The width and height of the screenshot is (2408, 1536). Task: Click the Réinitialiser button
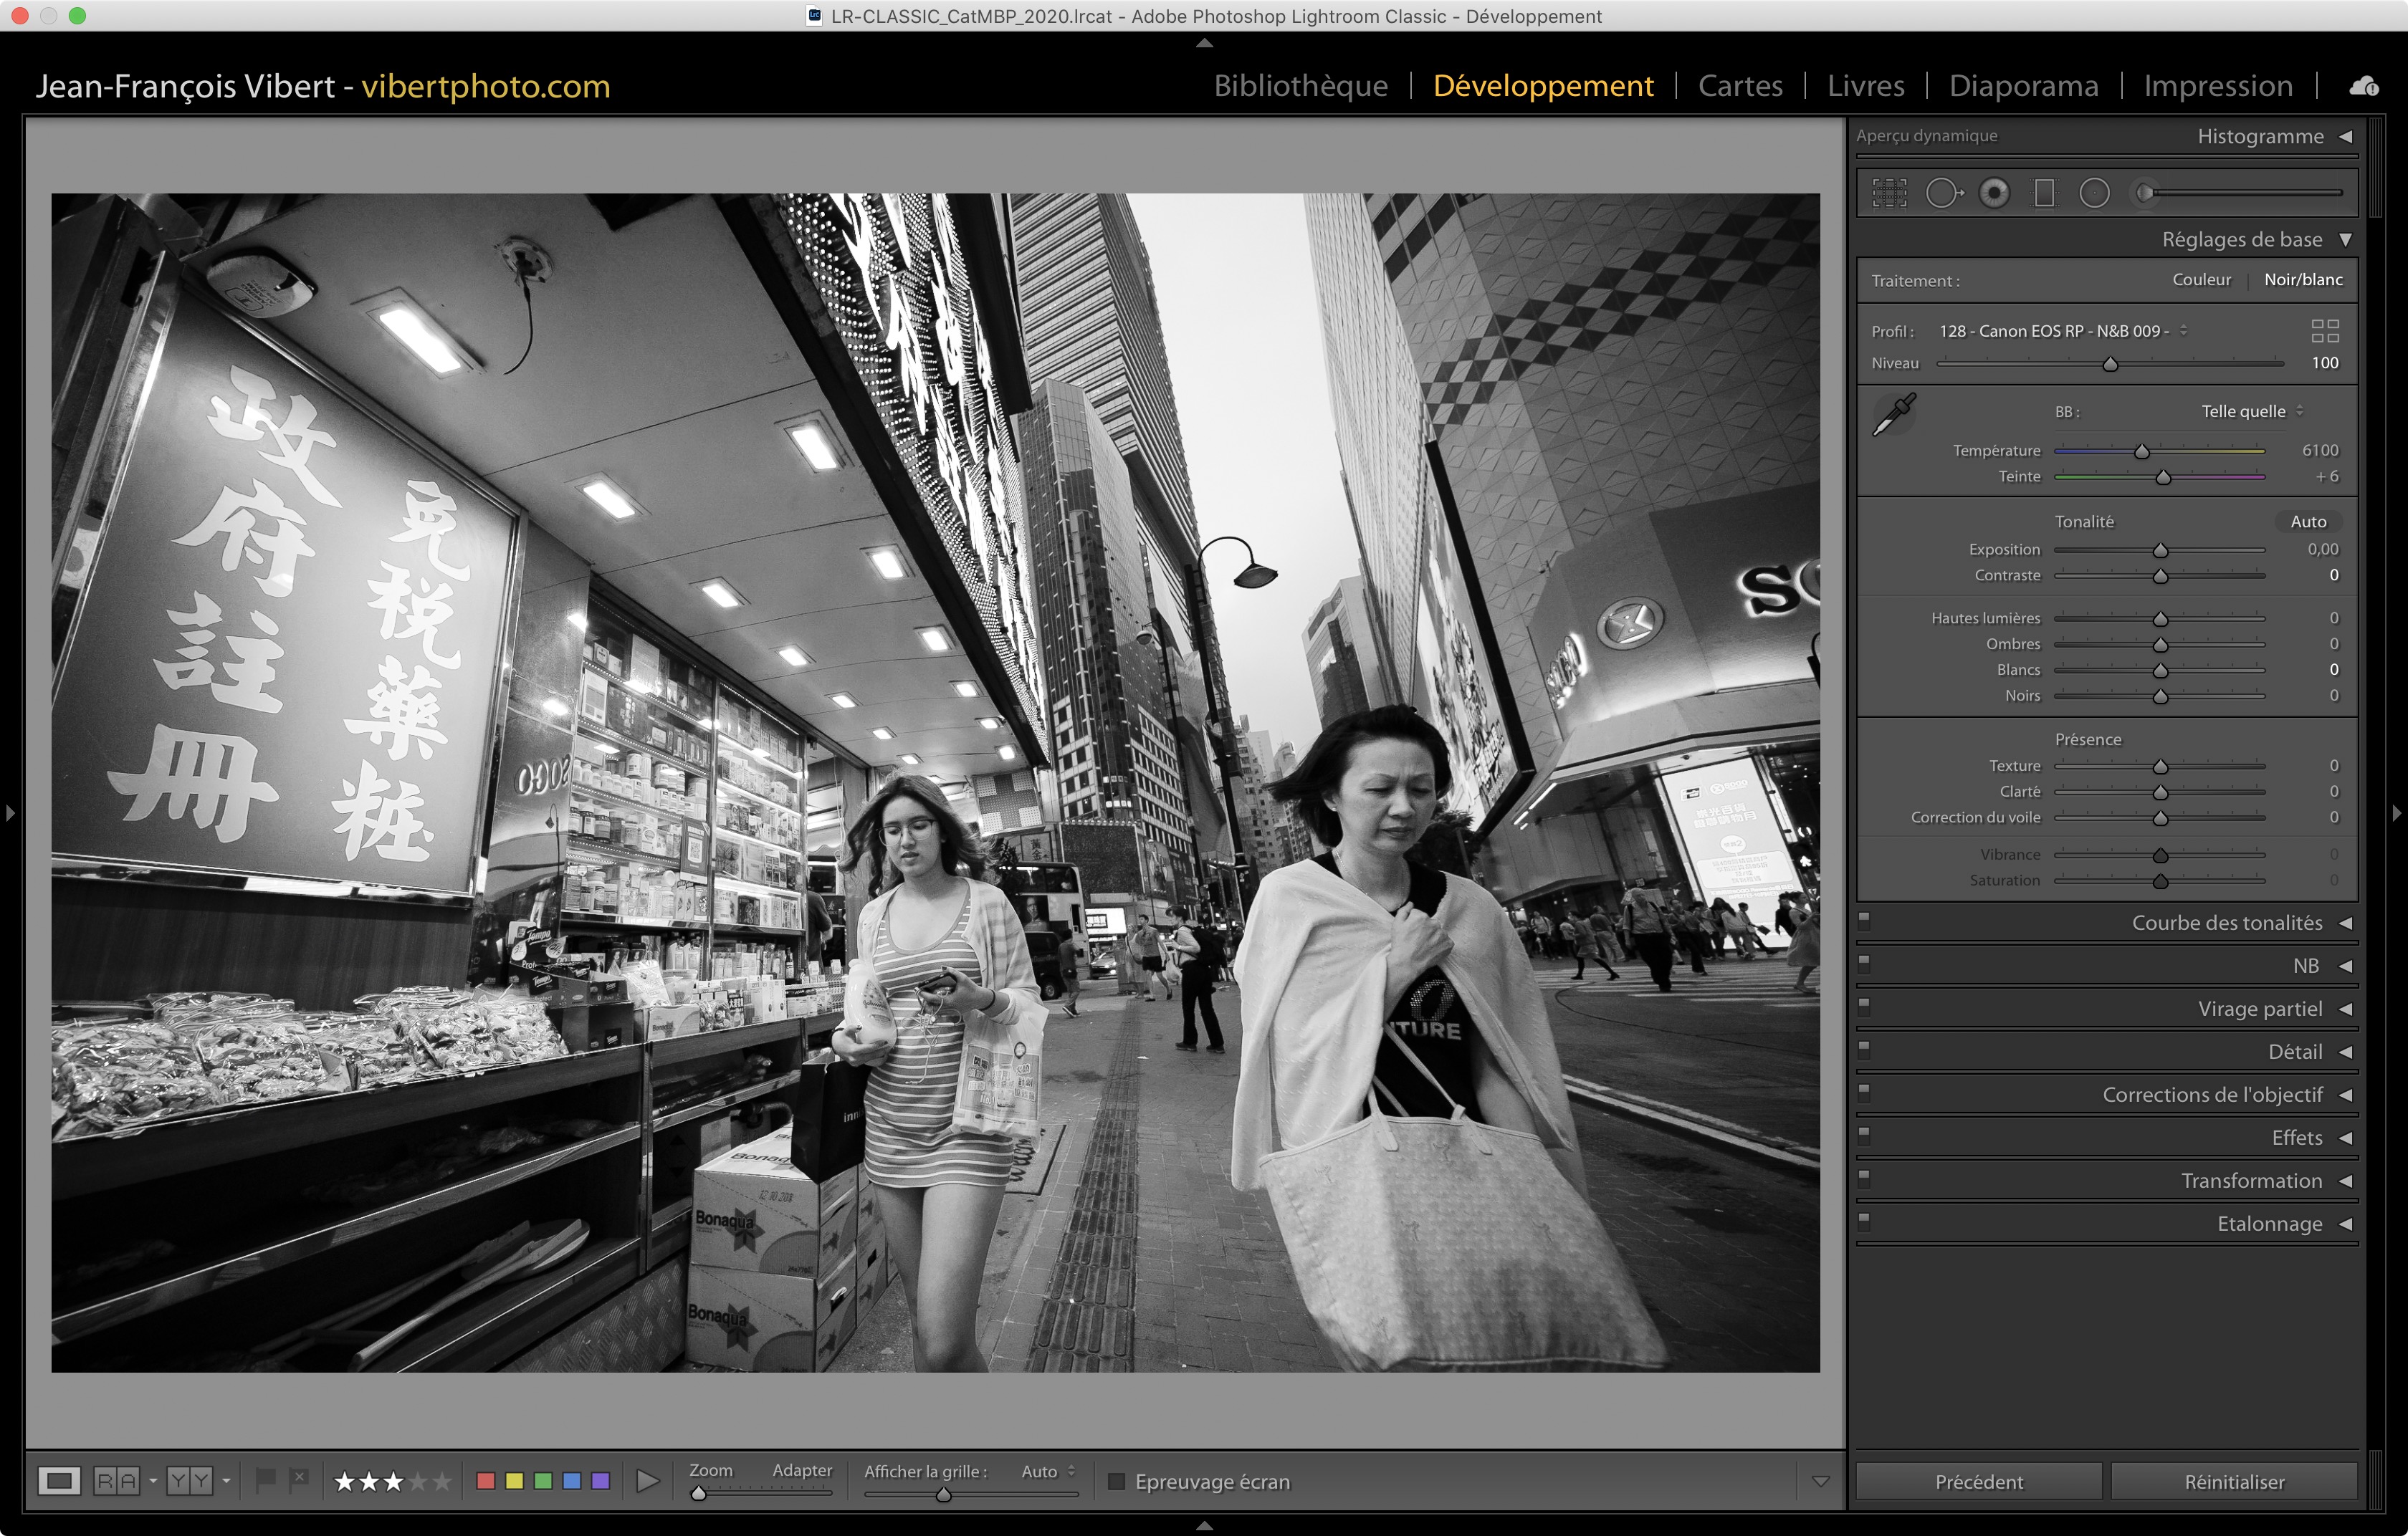(x=2233, y=1481)
